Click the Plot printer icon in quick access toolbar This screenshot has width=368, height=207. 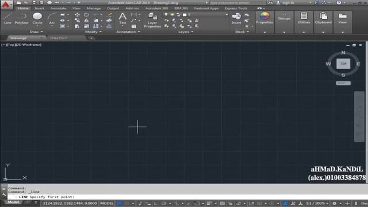[49, 2]
